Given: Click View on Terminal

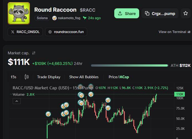Looking at the screenshot, I should (x=174, y=32).
